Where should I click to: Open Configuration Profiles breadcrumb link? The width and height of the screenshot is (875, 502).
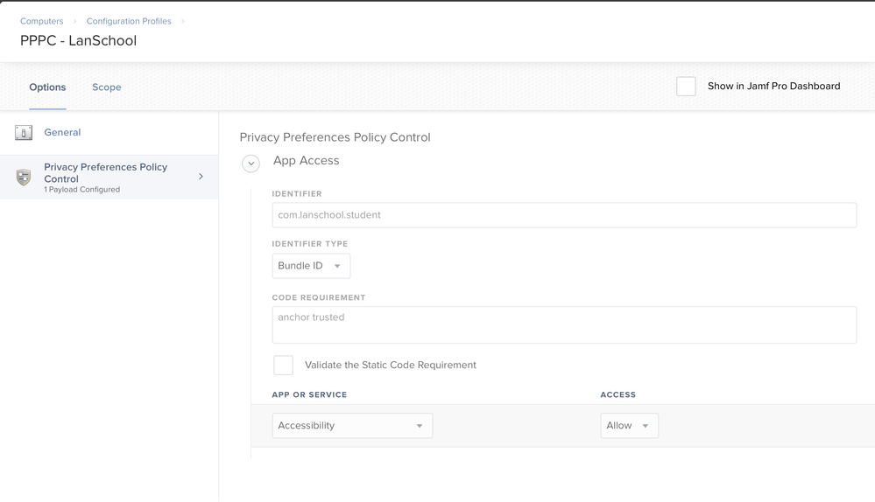click(x=129, y=21)
